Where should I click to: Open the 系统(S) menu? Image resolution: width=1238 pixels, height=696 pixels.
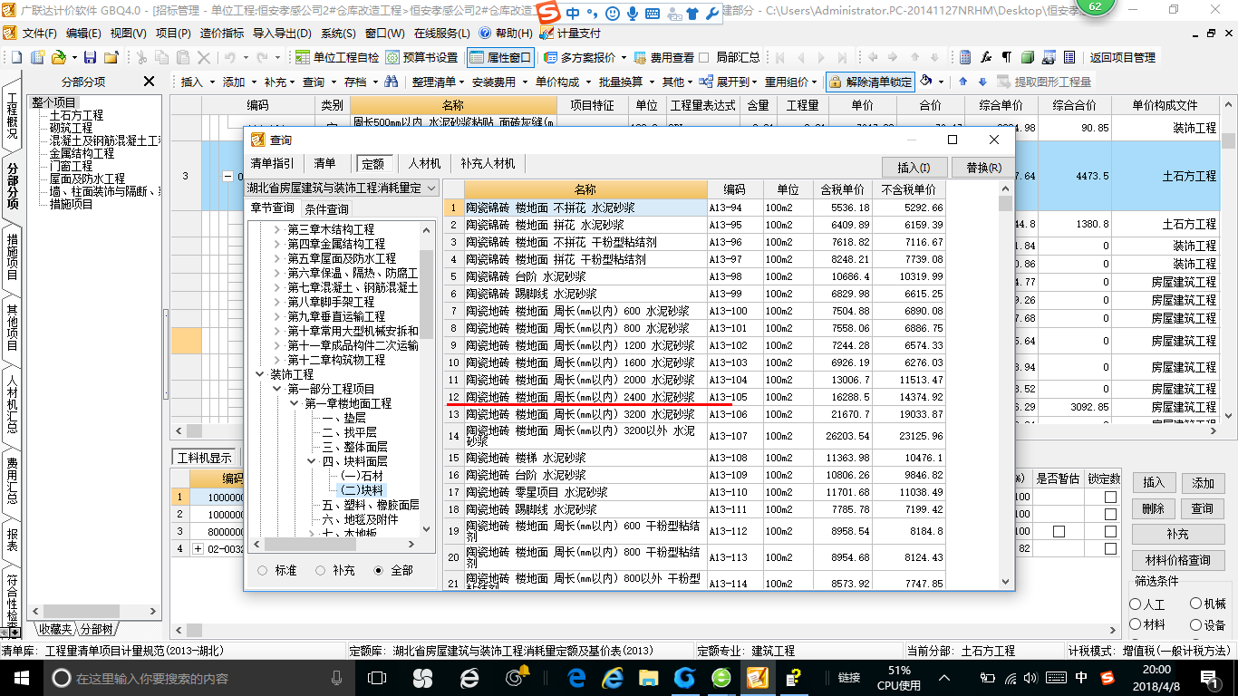pyautogui.click(x=338, y=33)
